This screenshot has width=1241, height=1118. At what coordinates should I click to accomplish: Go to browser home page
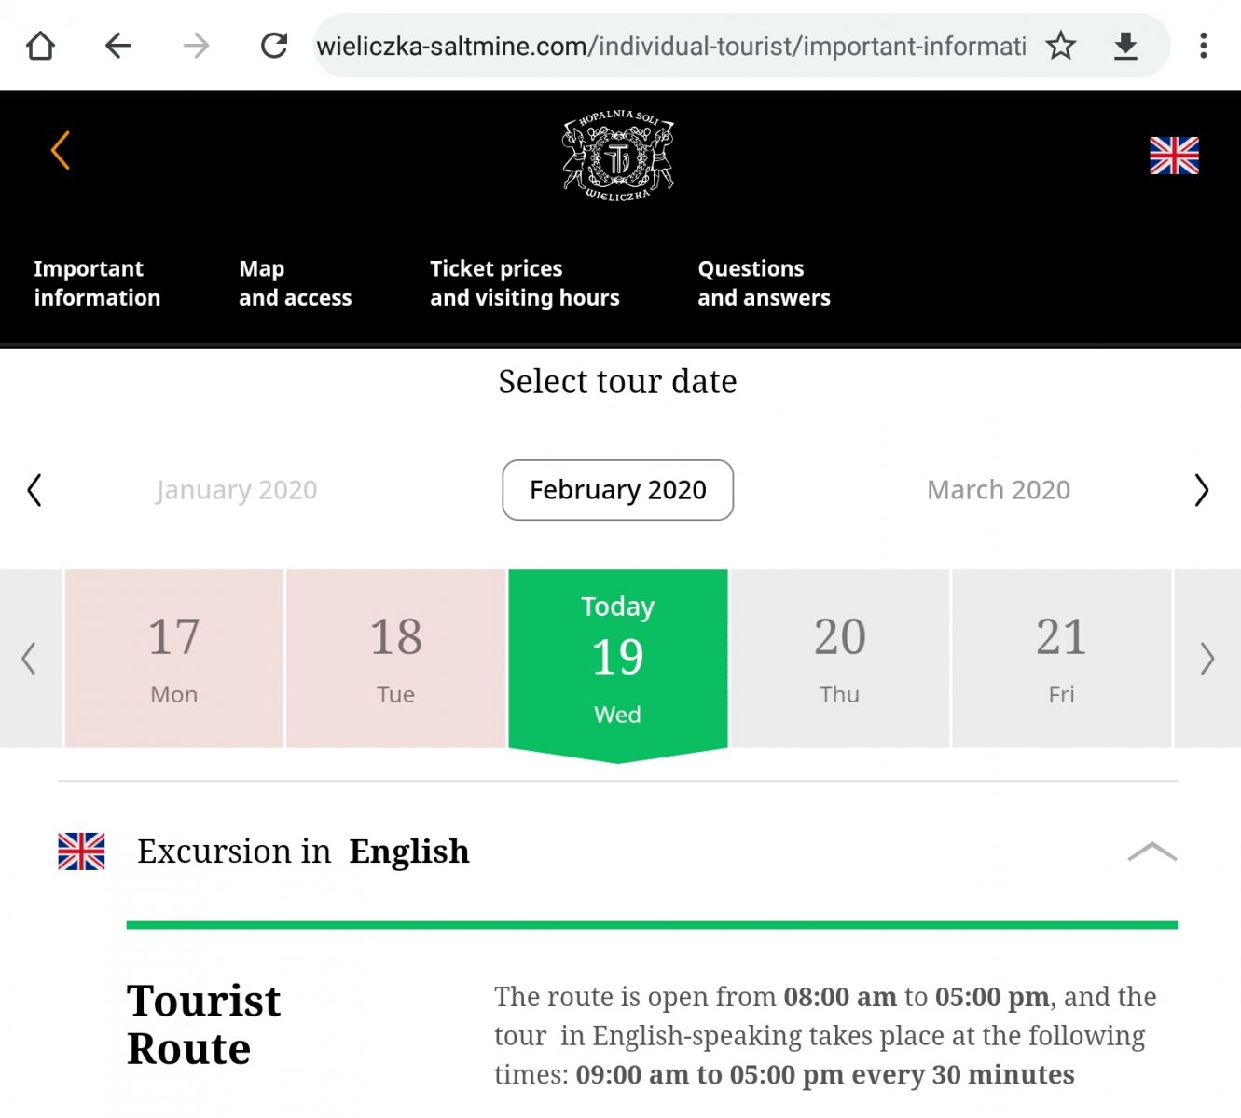(40, 46)
